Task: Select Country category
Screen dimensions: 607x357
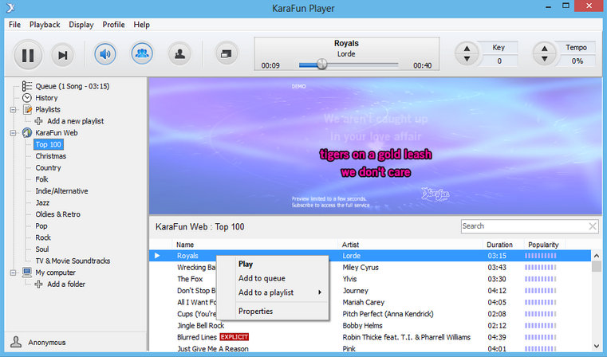Action: pos(48,168)
